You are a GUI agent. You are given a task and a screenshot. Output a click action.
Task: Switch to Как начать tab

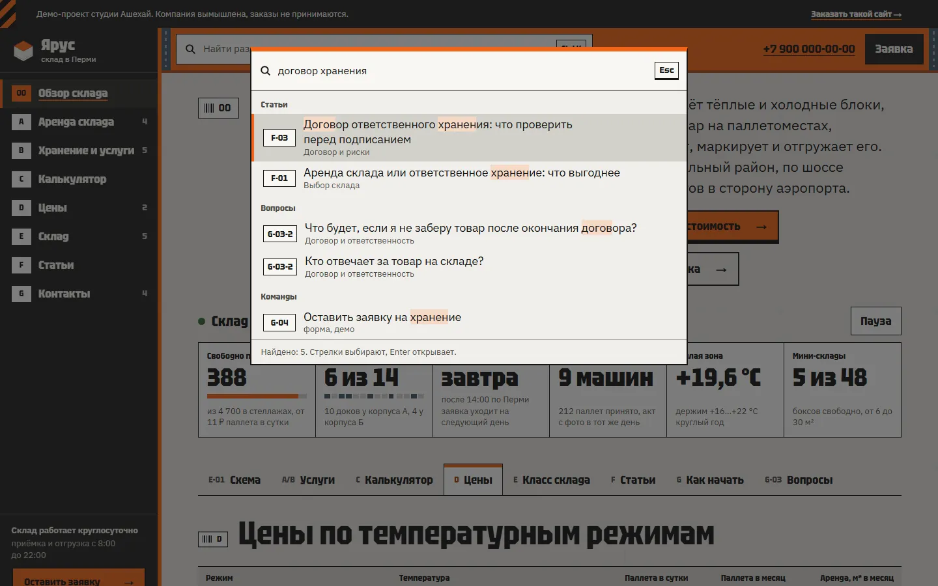(x=710, y=480)
